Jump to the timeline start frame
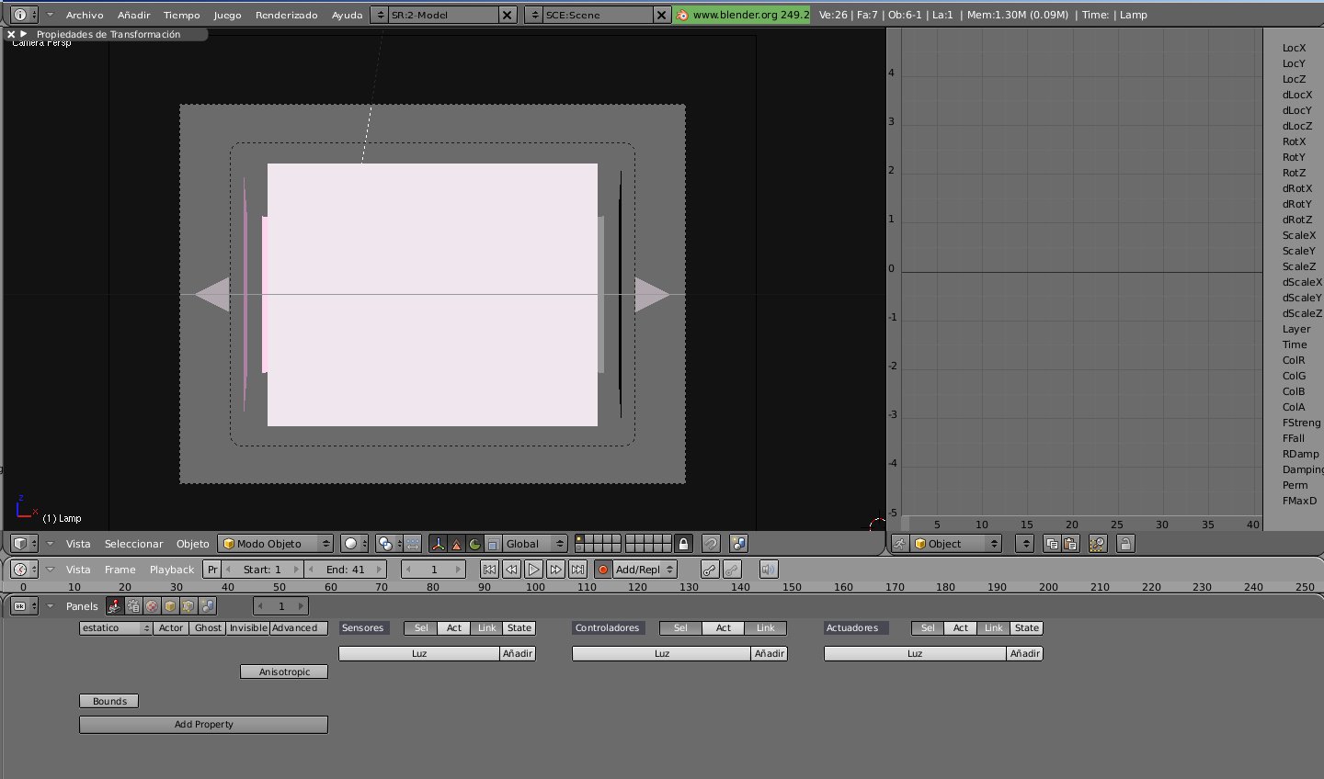This screenshot has height=779, width=1324. click(x=489, y=570)
